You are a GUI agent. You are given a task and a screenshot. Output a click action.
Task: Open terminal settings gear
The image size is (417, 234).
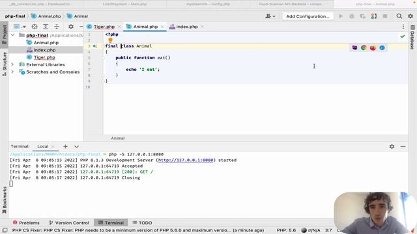[392, 146]
